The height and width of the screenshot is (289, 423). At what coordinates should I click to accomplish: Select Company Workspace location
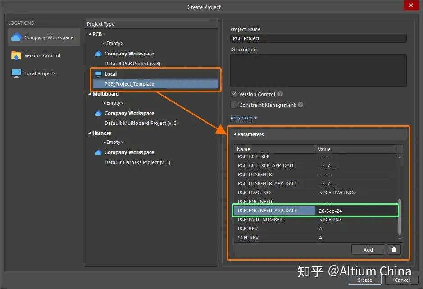[x=44, y=37]
